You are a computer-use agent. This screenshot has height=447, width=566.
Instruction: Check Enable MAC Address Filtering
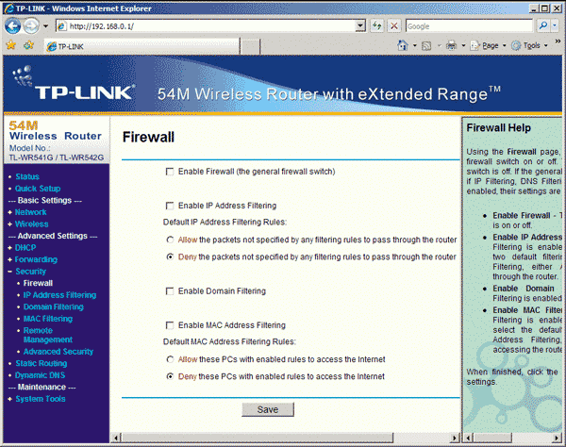169,325
